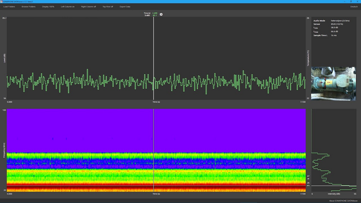This screenshot has width=361, height=203.
Task: Maximize the DataViewer window
Action: coord(351,1)
